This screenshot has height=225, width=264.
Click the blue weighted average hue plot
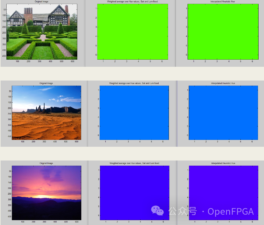[134, 113]
